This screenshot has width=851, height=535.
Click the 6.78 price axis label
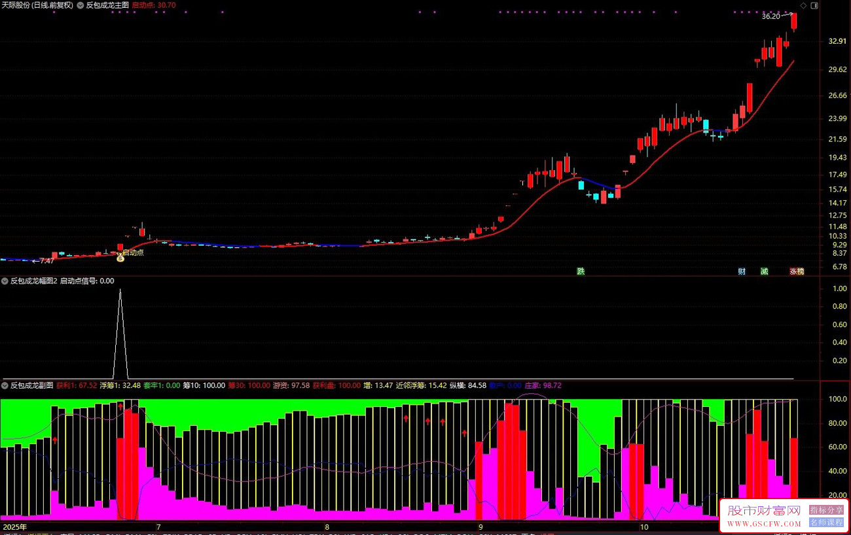840,267
